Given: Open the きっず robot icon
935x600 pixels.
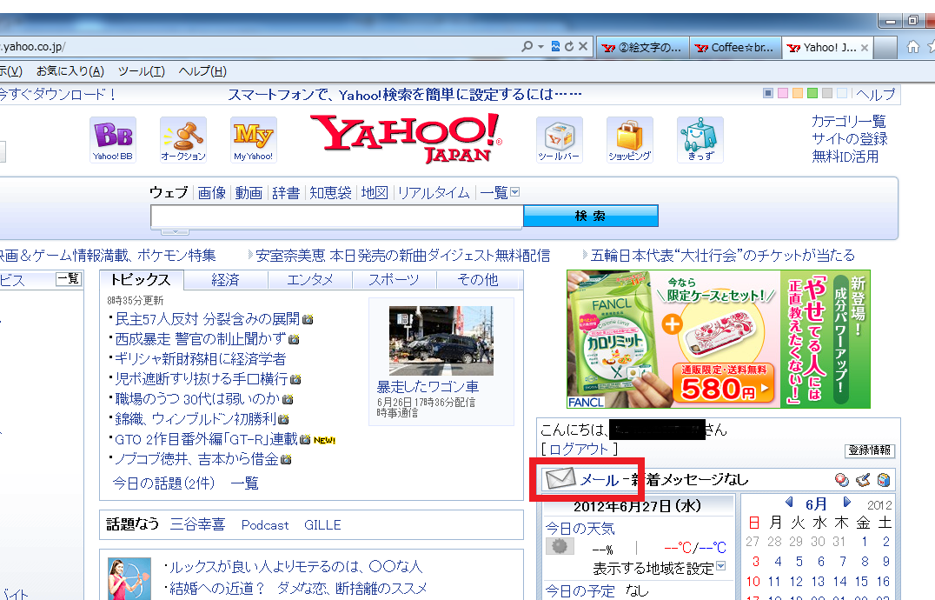Looking at the screenshot, I should coord(700,139).
